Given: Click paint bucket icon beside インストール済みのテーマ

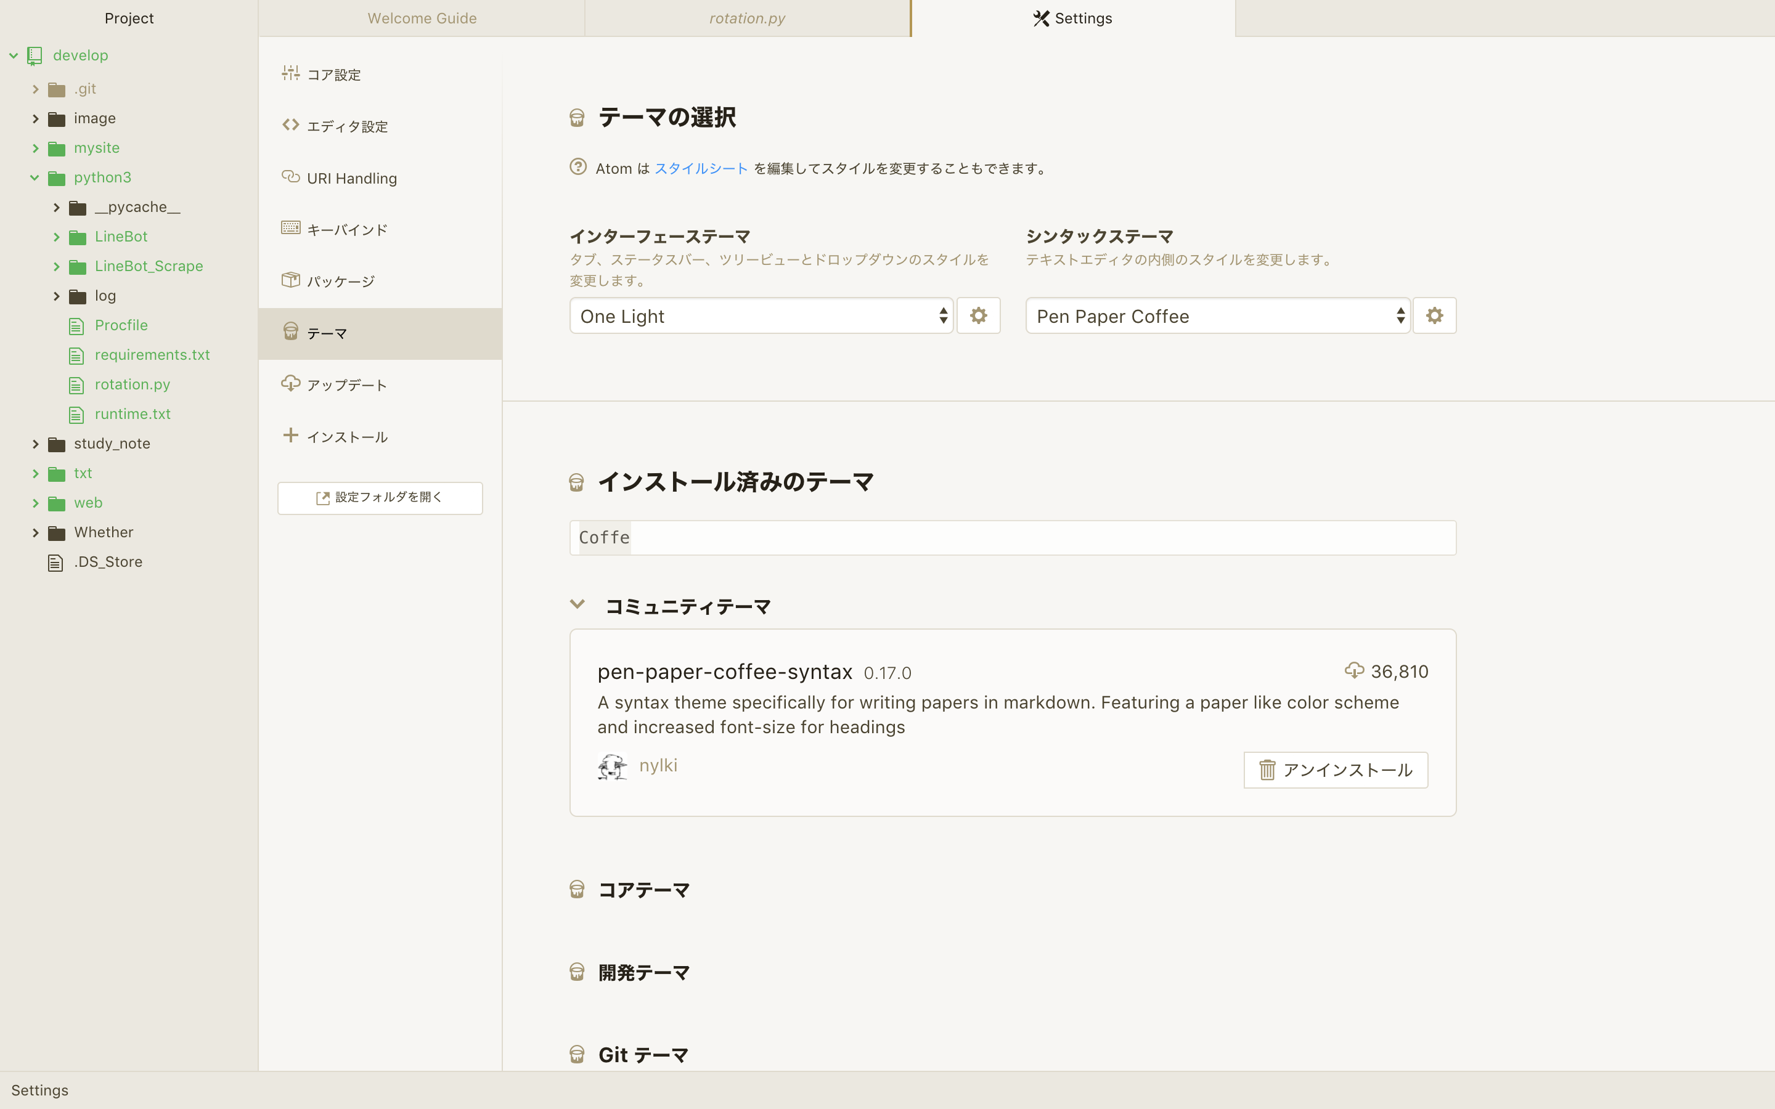Looking at the screenshot, I should tap(576, 482).
